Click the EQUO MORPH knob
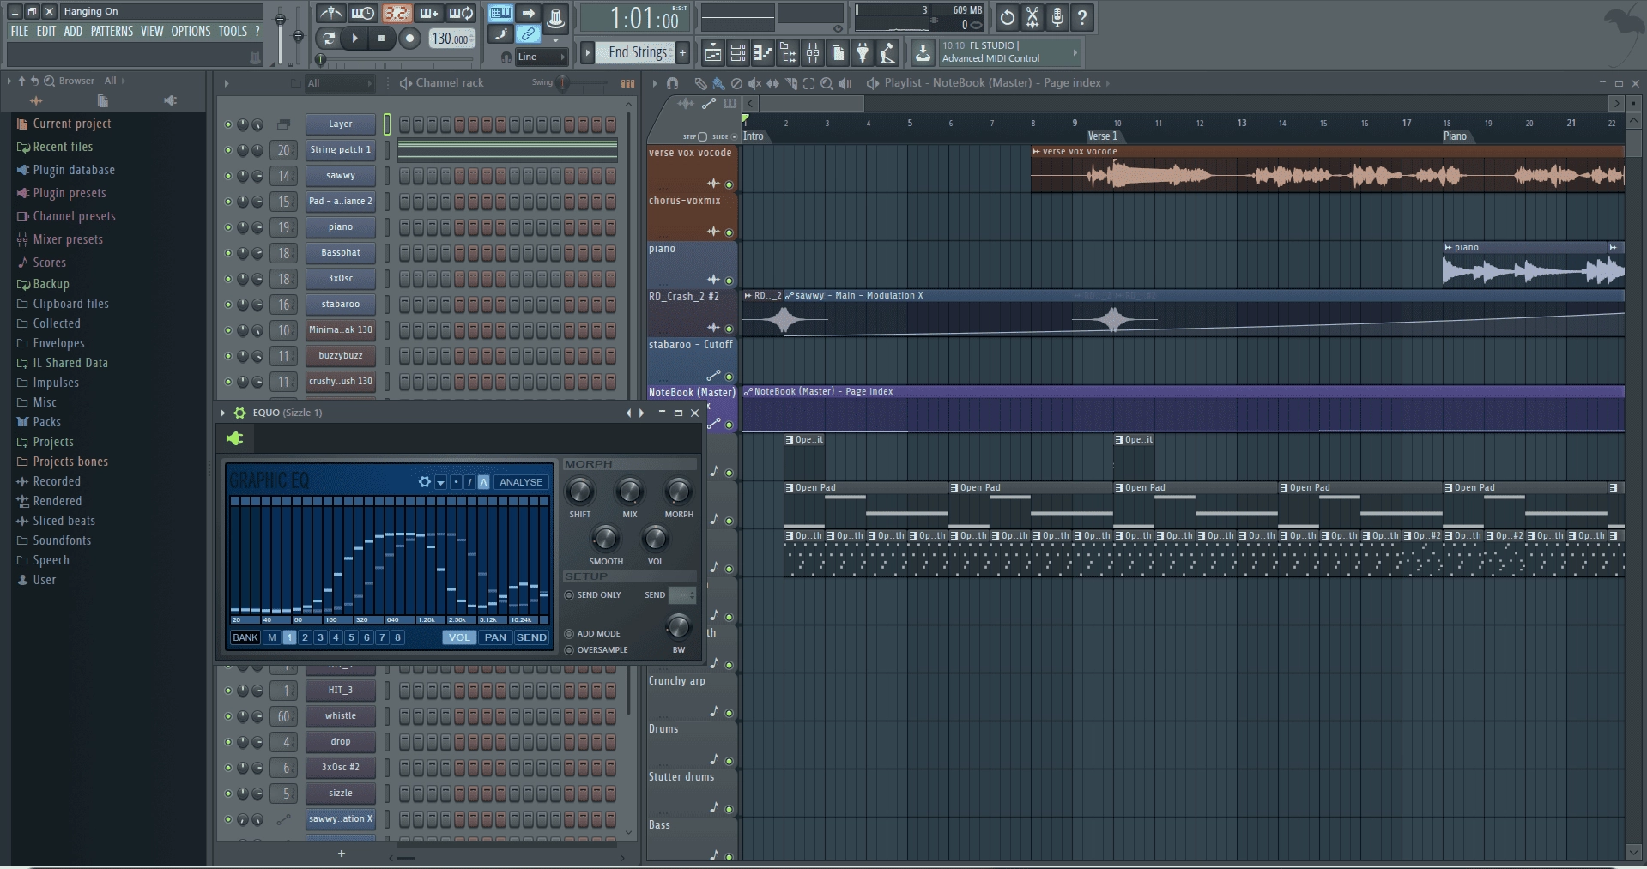The width and height of the screenshot is (1647, 869). tap(678, 492)
